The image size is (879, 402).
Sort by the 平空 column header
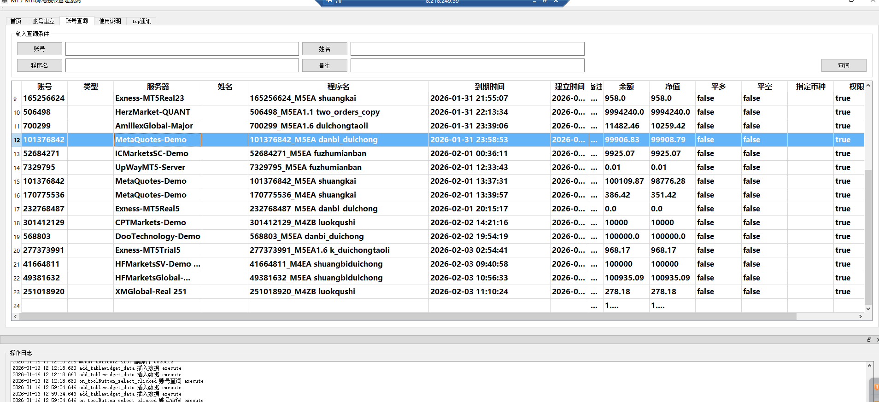click(764, 87)
